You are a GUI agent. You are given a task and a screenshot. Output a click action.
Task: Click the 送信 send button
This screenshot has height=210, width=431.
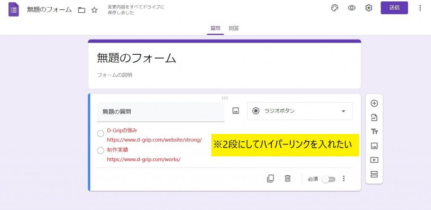click(x=394, y=8)
